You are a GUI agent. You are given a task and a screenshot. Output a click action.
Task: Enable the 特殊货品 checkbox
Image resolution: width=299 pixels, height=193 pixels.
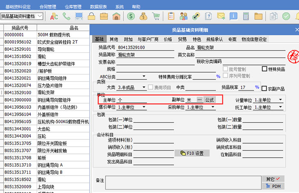264,69
